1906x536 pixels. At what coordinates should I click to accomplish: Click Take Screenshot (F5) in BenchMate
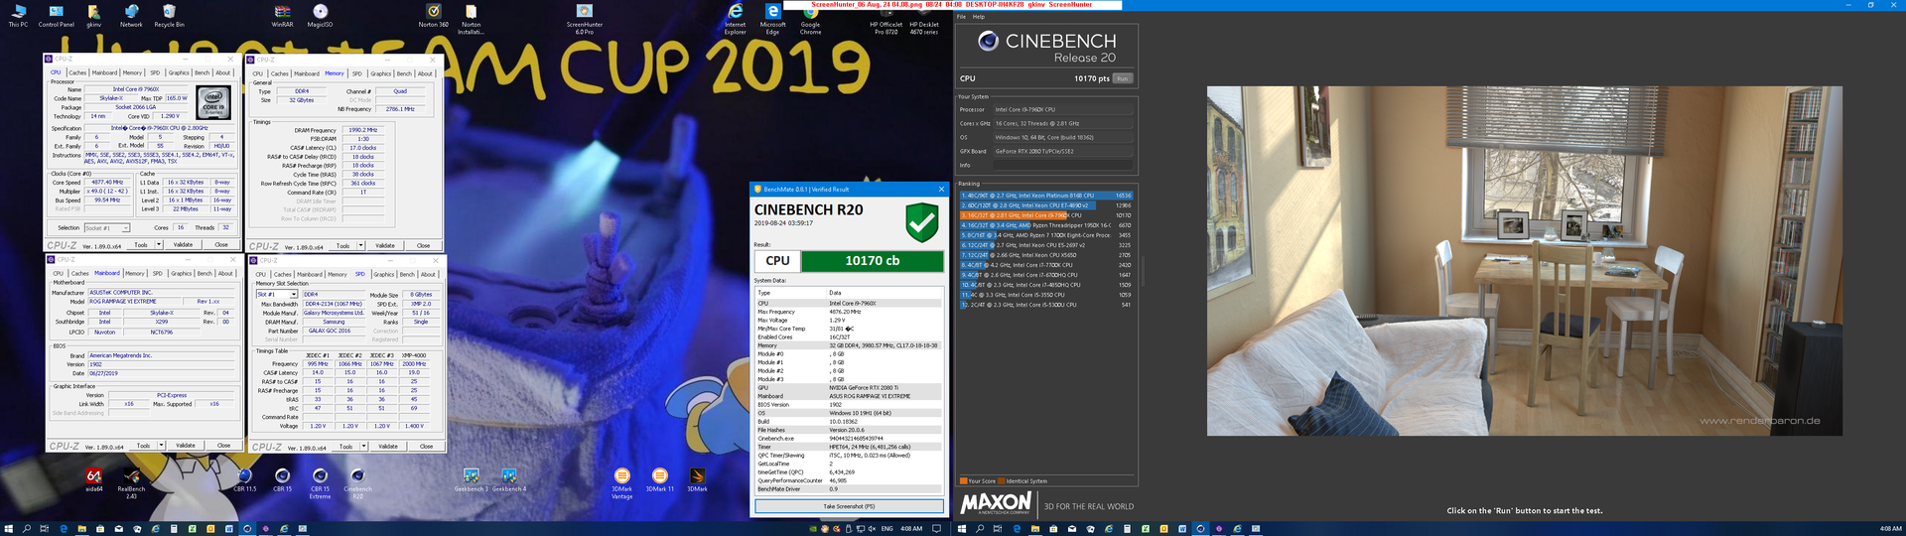tap(849, 506)
